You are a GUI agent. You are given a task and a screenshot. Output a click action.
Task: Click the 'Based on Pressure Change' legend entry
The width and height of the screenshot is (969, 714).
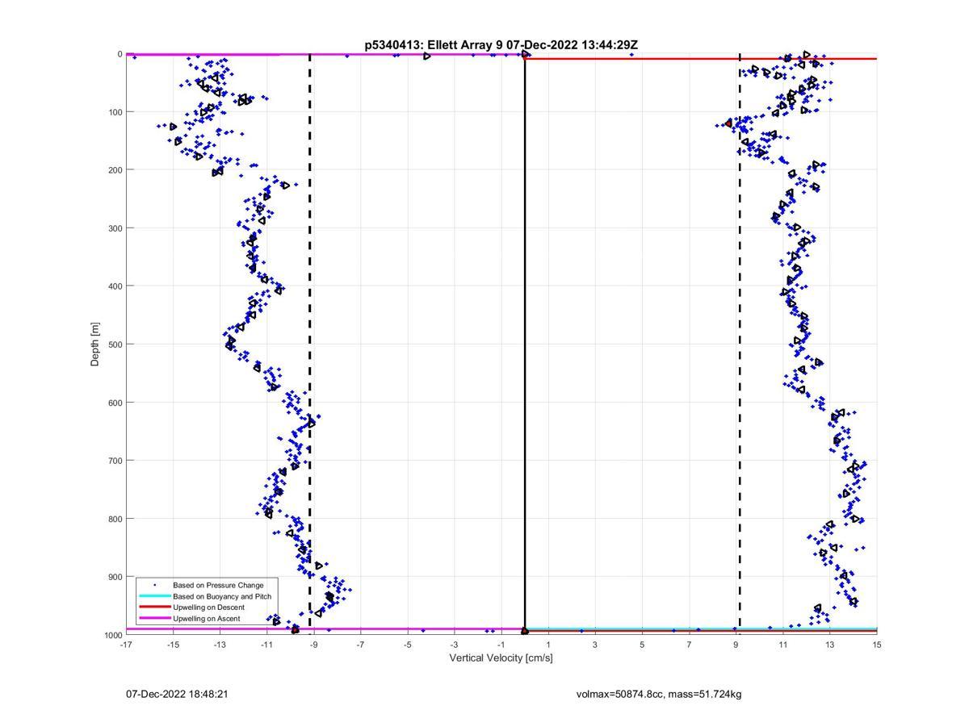[218, 584]
